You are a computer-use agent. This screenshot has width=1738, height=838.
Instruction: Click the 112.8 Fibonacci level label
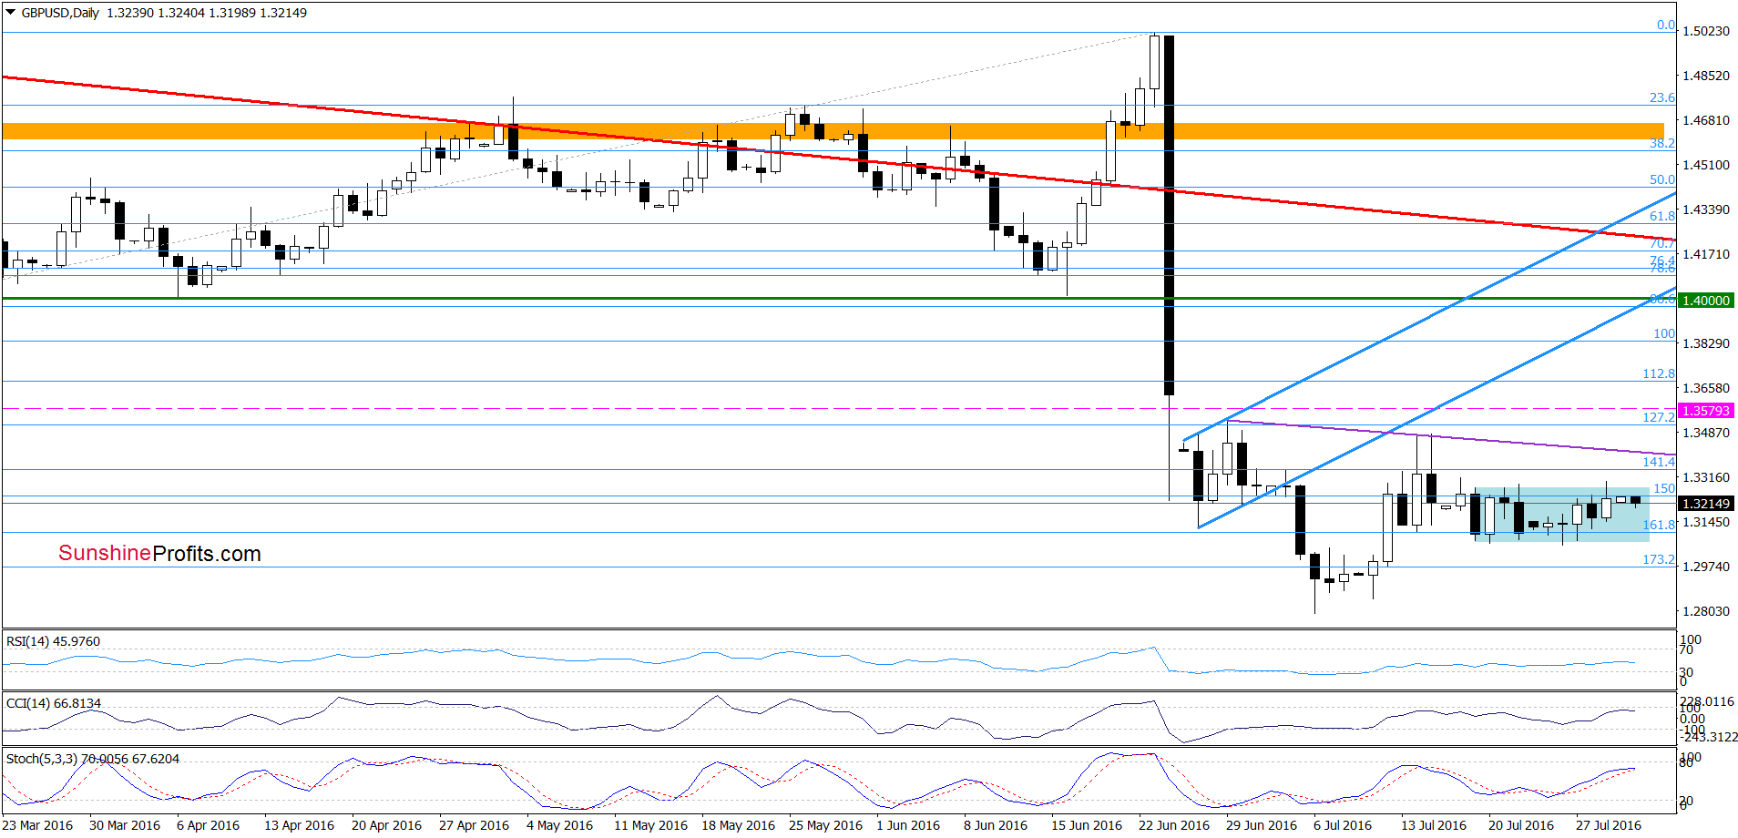click(x=1659, y=373)
